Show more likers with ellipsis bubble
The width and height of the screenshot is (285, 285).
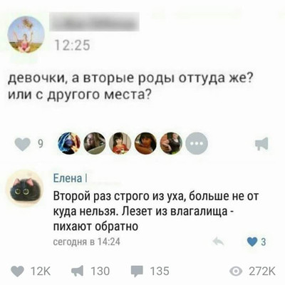click(x=197, y=144)
